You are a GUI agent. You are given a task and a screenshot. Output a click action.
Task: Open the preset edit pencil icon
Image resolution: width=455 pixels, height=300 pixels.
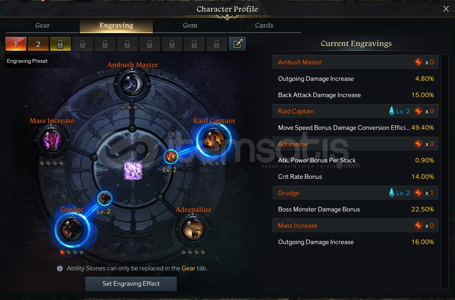click(237, 44)
